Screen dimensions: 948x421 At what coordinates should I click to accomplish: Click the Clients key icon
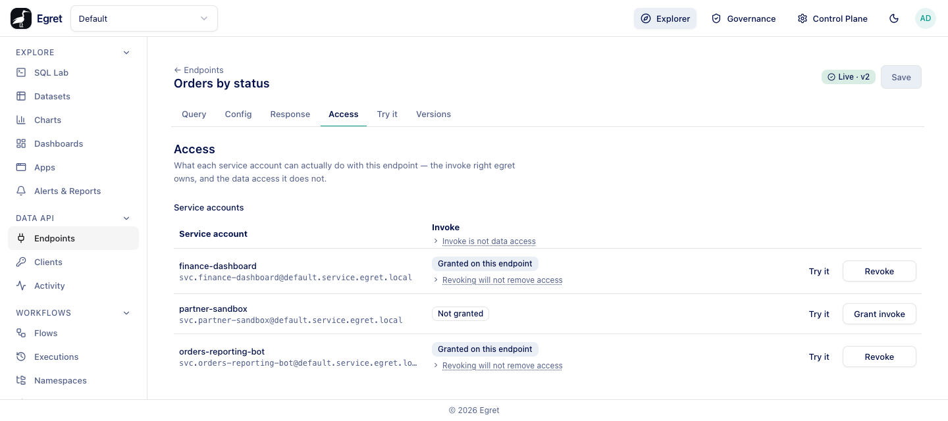21,262
